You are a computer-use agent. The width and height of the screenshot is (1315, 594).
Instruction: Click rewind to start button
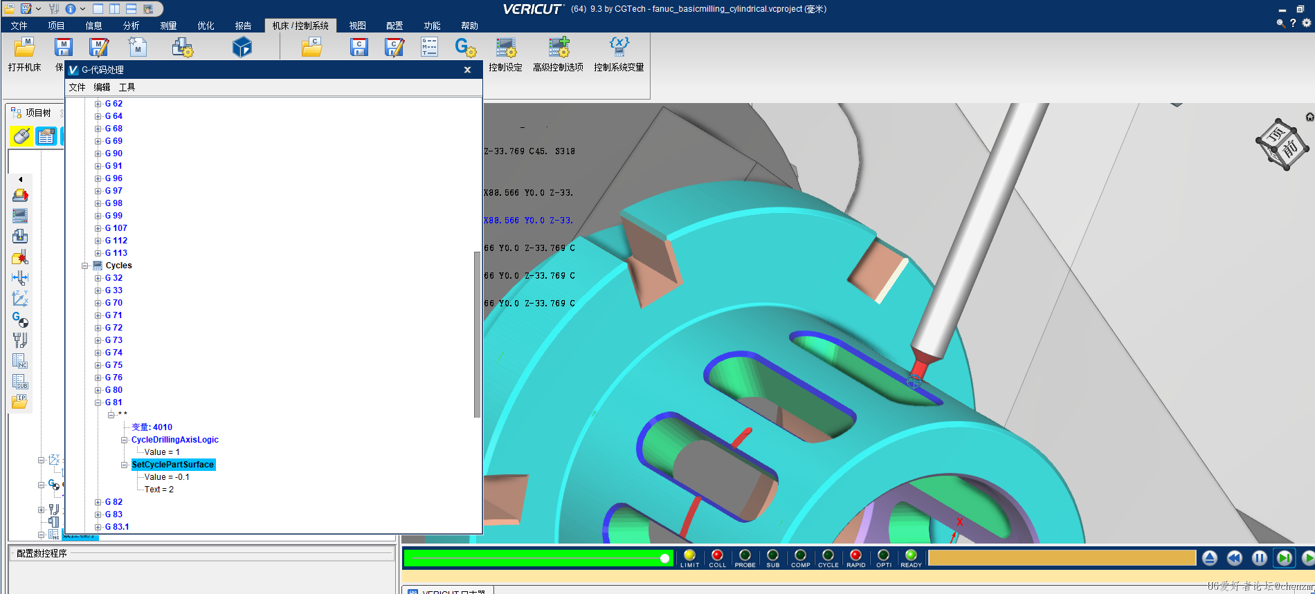[1235, 558]
